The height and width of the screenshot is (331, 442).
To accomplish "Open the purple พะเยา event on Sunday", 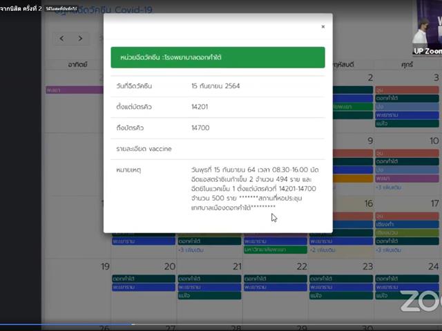I will [x=75, y=90].
